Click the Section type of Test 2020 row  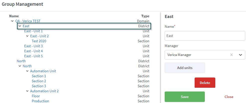pyautogui.click(x=143, y=41)
